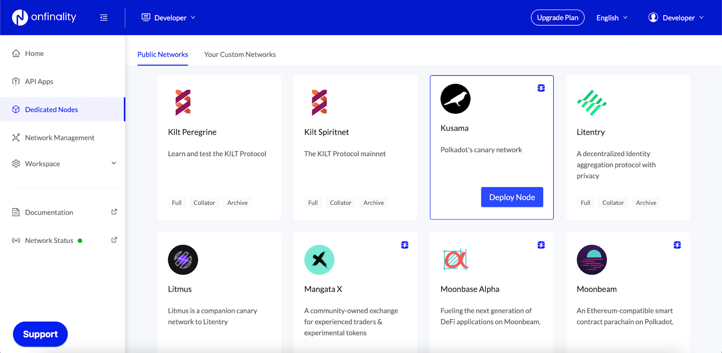The width and height of the screenshot is (722, 353).
Task: Switch to Your Custom Networks tab
Action: point(240,54)
